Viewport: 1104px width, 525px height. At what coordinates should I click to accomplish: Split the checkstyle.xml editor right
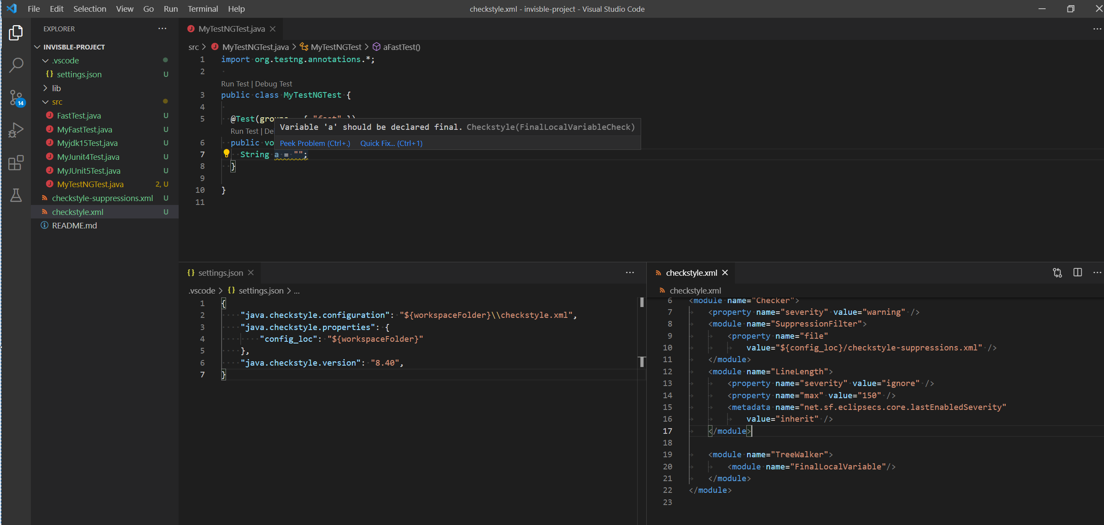click(1077, 273)
